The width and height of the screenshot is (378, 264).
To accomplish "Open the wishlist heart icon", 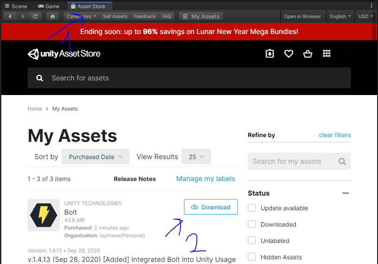I will (x=288, y=53).
